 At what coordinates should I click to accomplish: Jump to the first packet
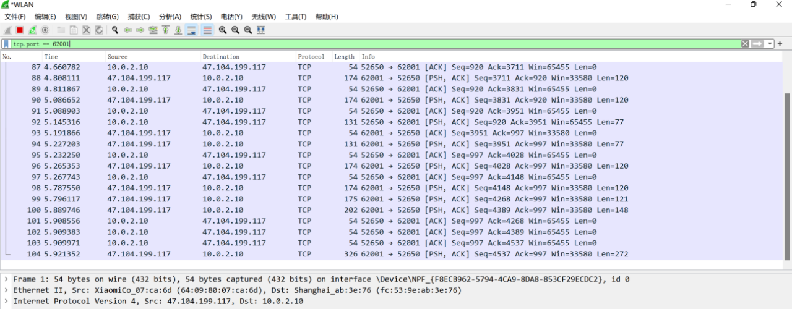pyautogui.click(x=166, y=30)
